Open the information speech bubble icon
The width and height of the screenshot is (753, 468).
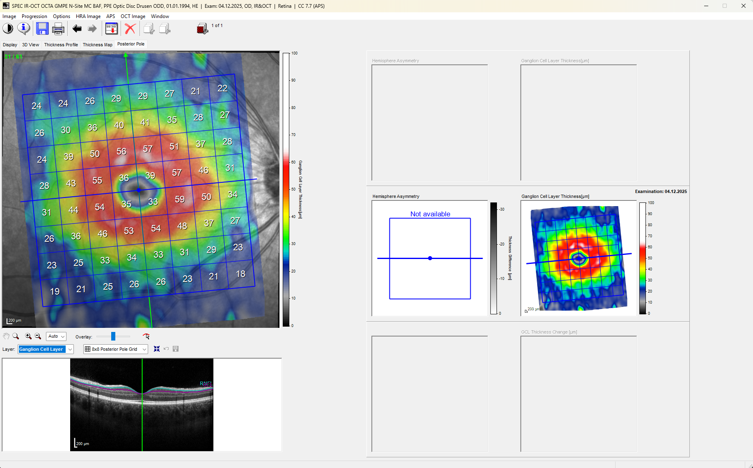click(x=24, y=29)
